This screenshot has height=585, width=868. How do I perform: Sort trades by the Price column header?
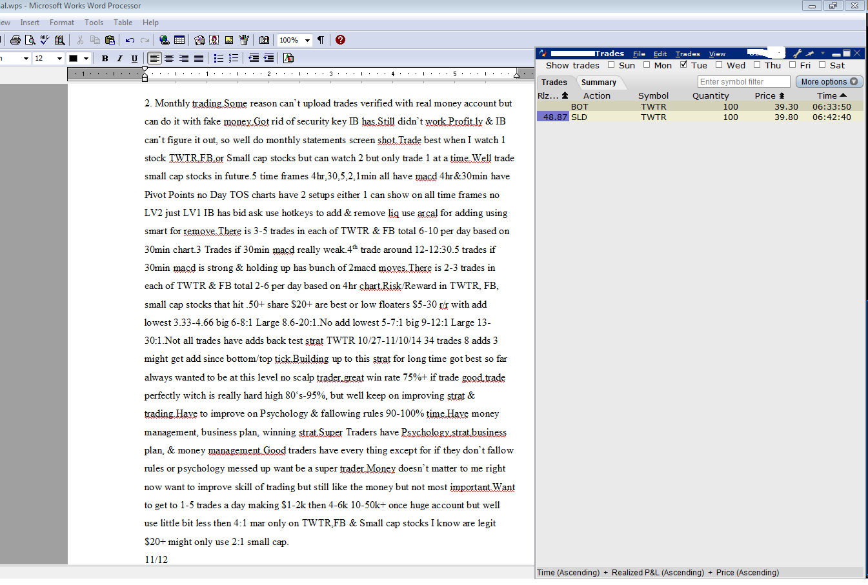(769, 95)
